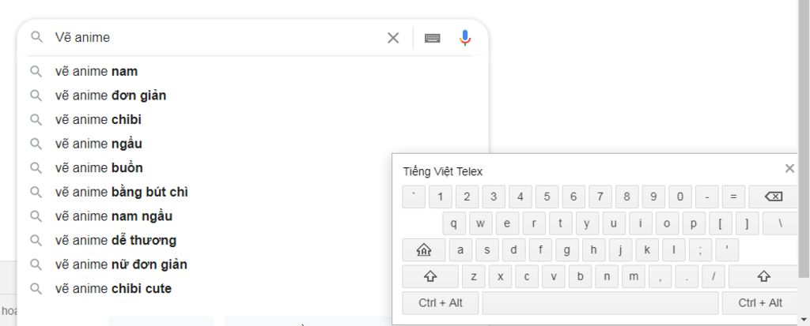810x326 pixels.
Task: Click the microphone voice search icon
Action: 465,38
